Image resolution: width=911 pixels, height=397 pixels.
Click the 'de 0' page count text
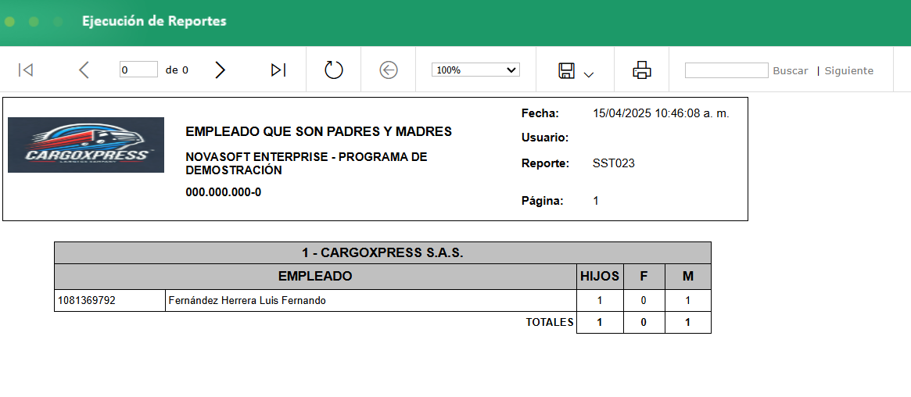[177, 70]
